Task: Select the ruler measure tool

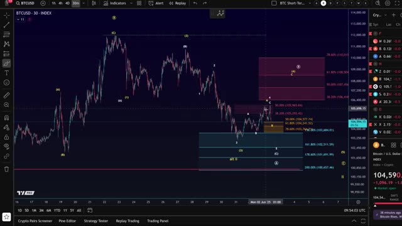Action: click(7, 95)
